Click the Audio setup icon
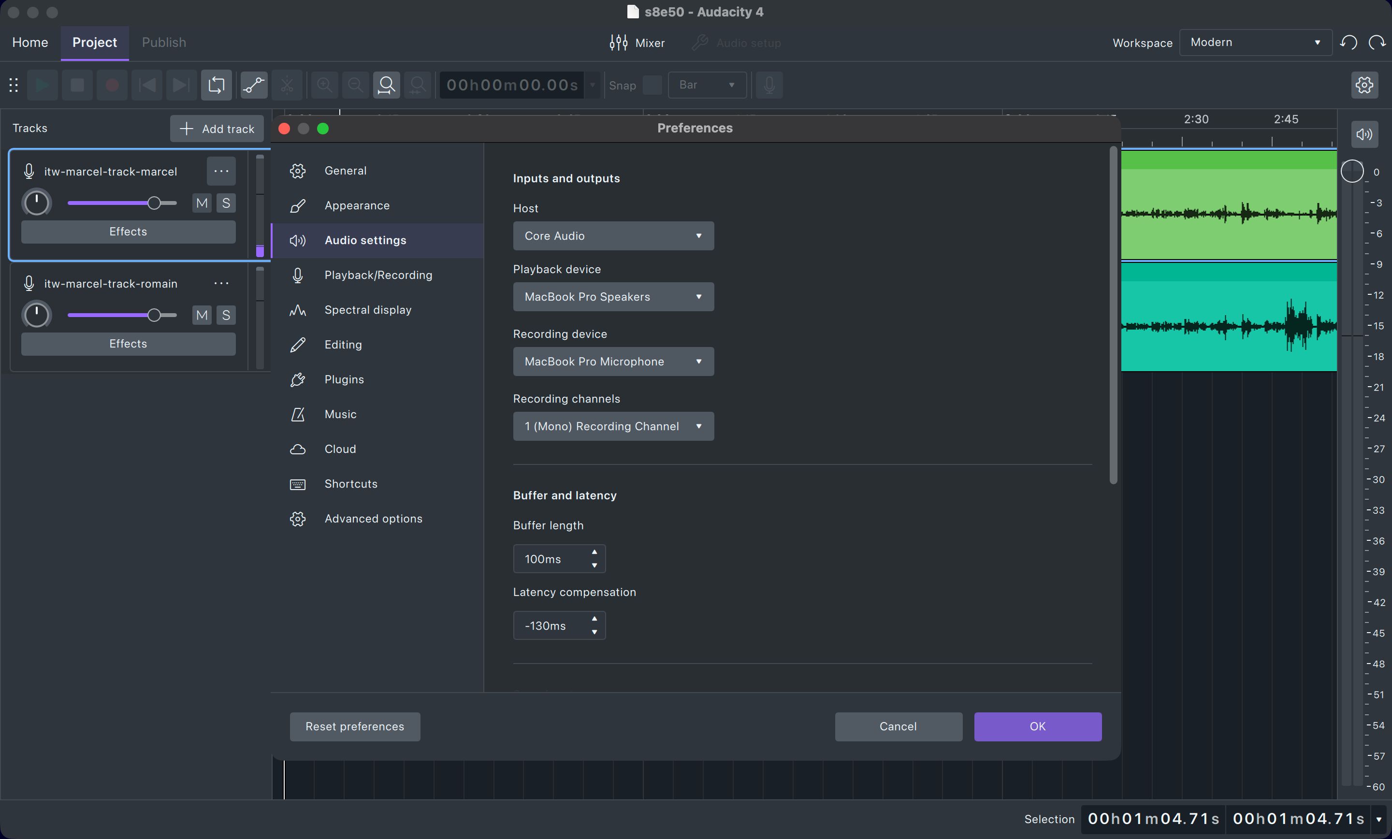The image size is (1392, 839). (699, 43)
